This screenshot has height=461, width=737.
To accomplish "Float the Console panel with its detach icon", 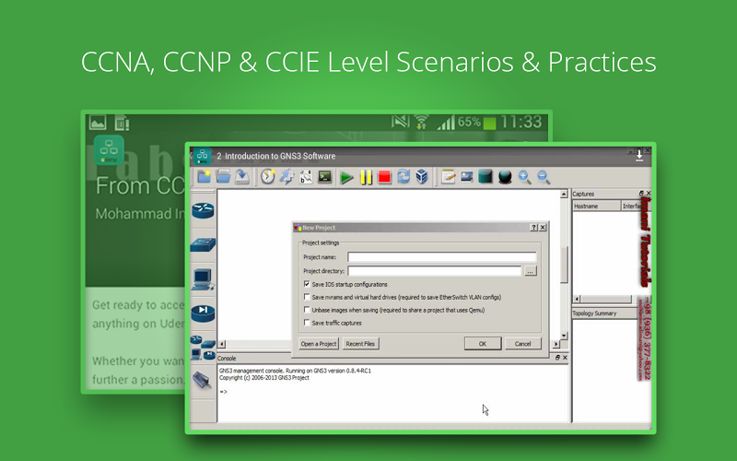I will coord(557,358).
